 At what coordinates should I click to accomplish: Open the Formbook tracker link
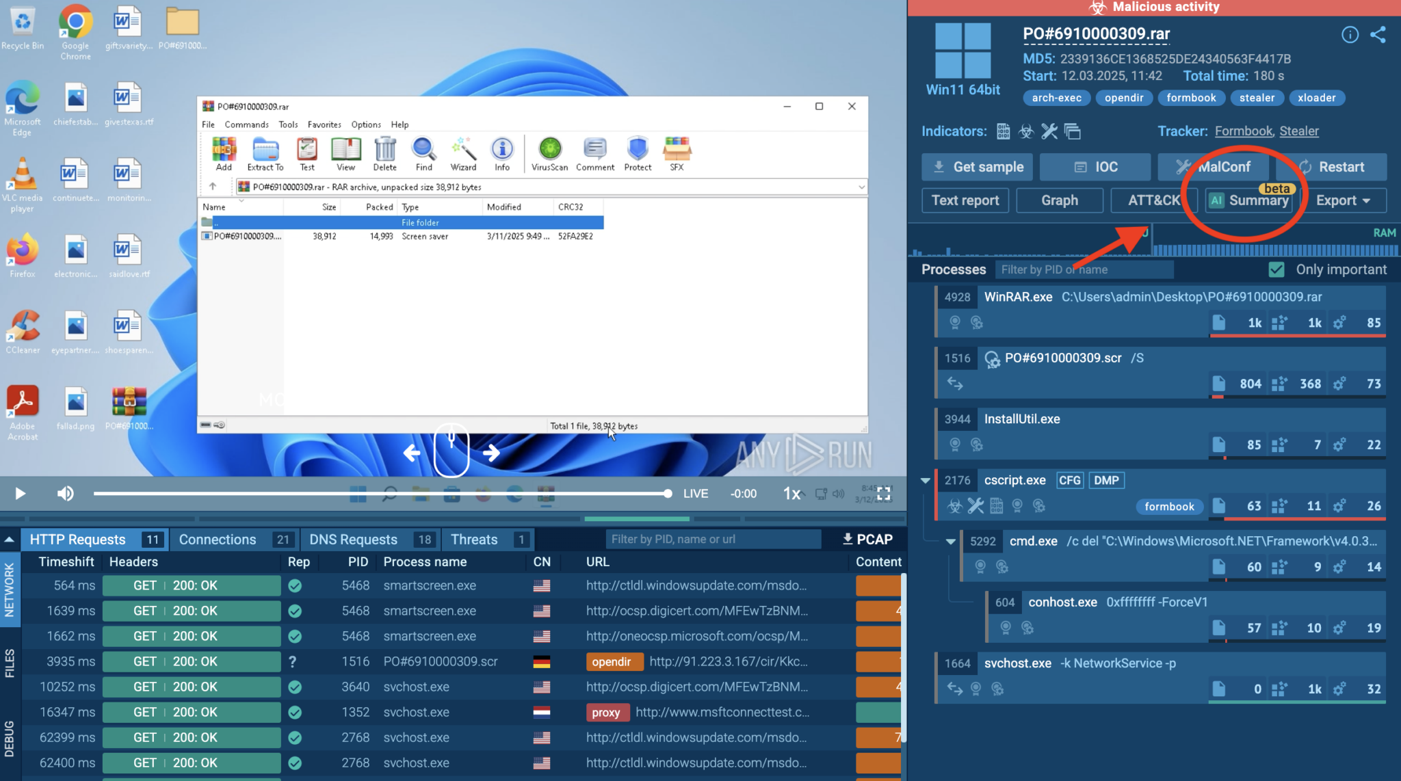click(1243, 131)
